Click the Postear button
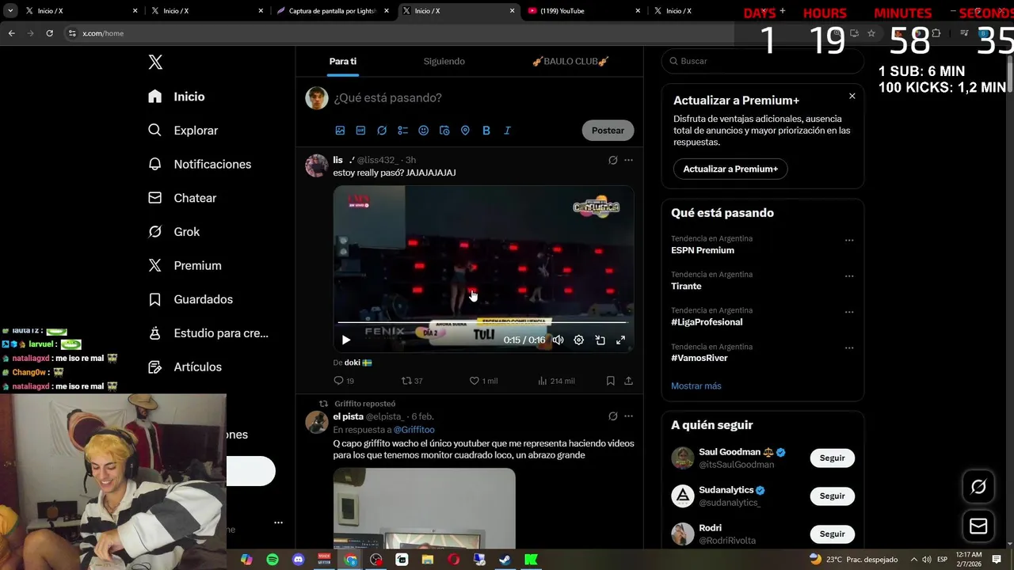Image resolution: width=1014 pixels, height=570 pixels. [x=608, y=131]
